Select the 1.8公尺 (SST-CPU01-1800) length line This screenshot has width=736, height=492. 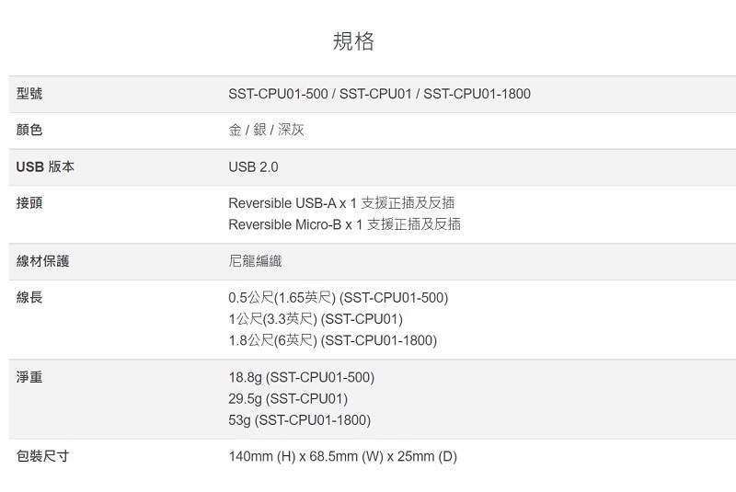tap(332, 341)
